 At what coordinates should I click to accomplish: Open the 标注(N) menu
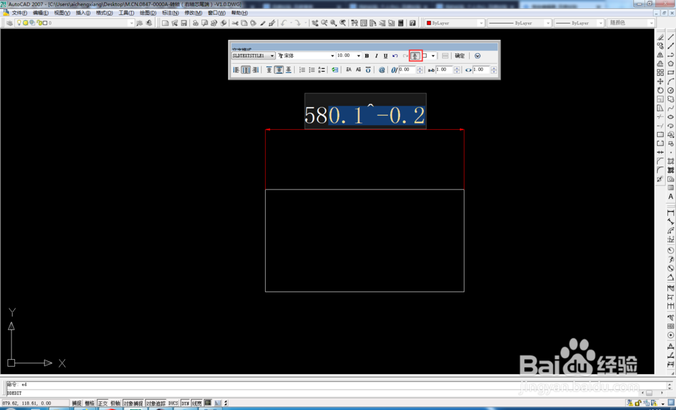point(170,12)
